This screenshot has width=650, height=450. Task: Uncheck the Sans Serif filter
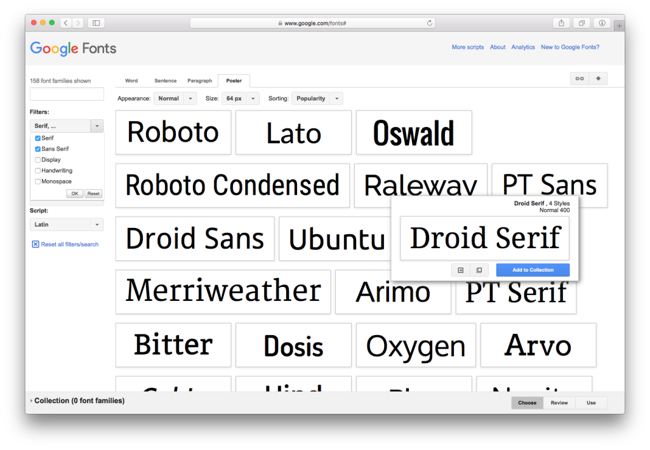(x=37, y=149)
